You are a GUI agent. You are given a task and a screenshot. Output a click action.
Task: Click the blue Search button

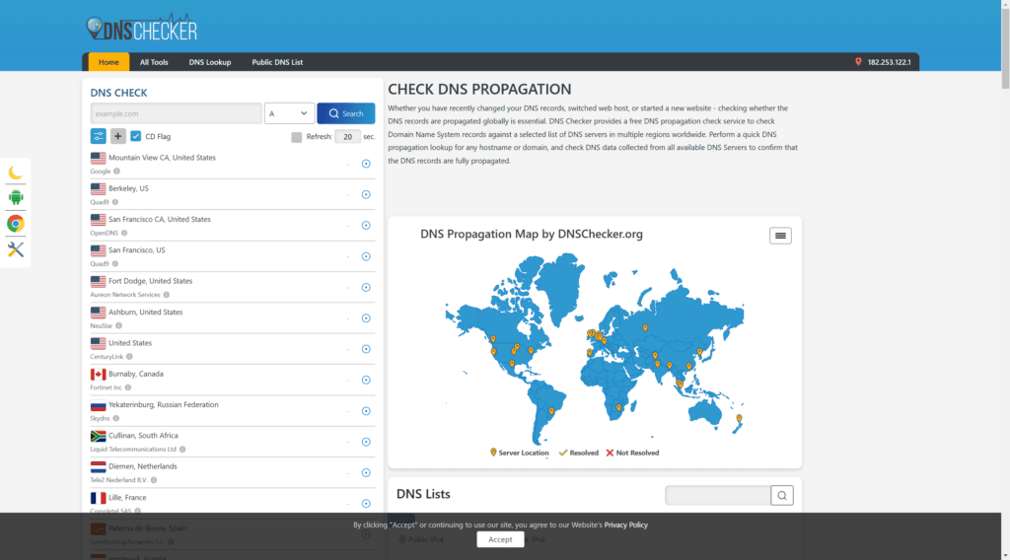[x=346, y=113]
